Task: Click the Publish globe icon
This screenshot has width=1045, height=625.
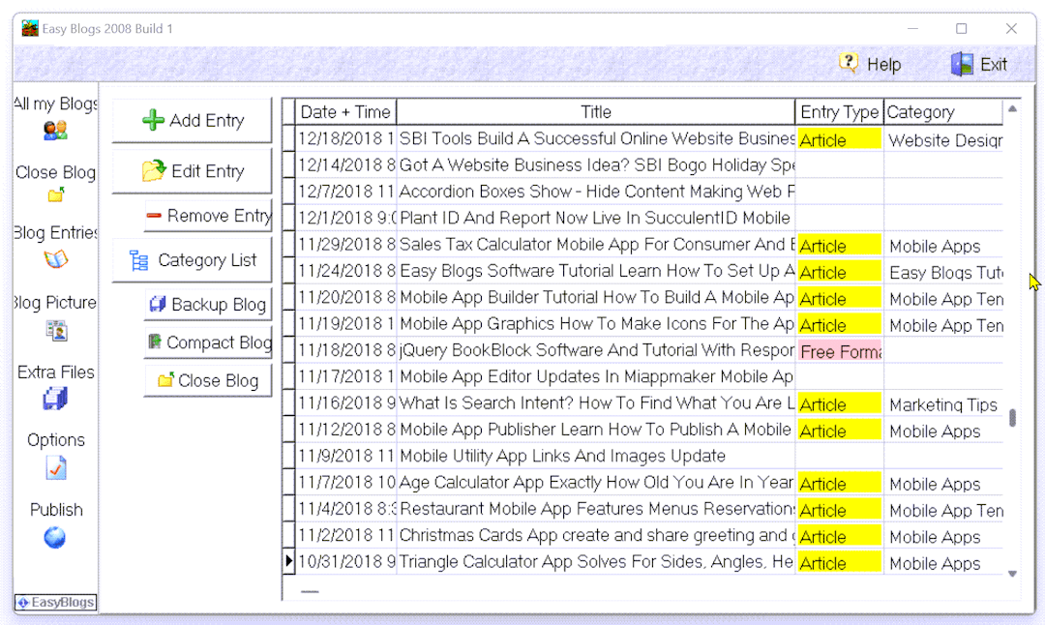Action: pos(55,537)
